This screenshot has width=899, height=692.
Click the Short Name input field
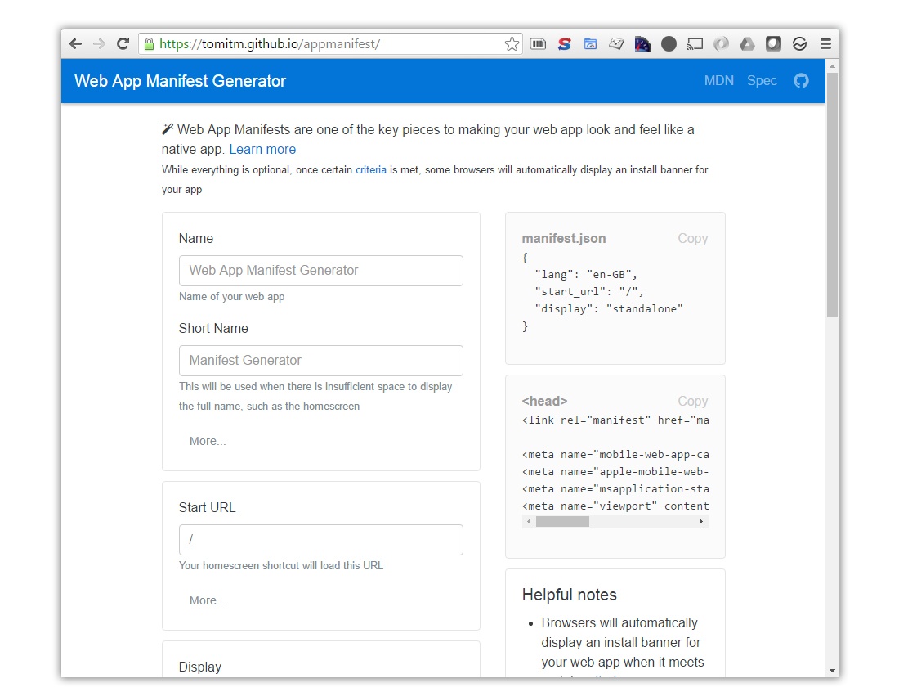[321, 361]
